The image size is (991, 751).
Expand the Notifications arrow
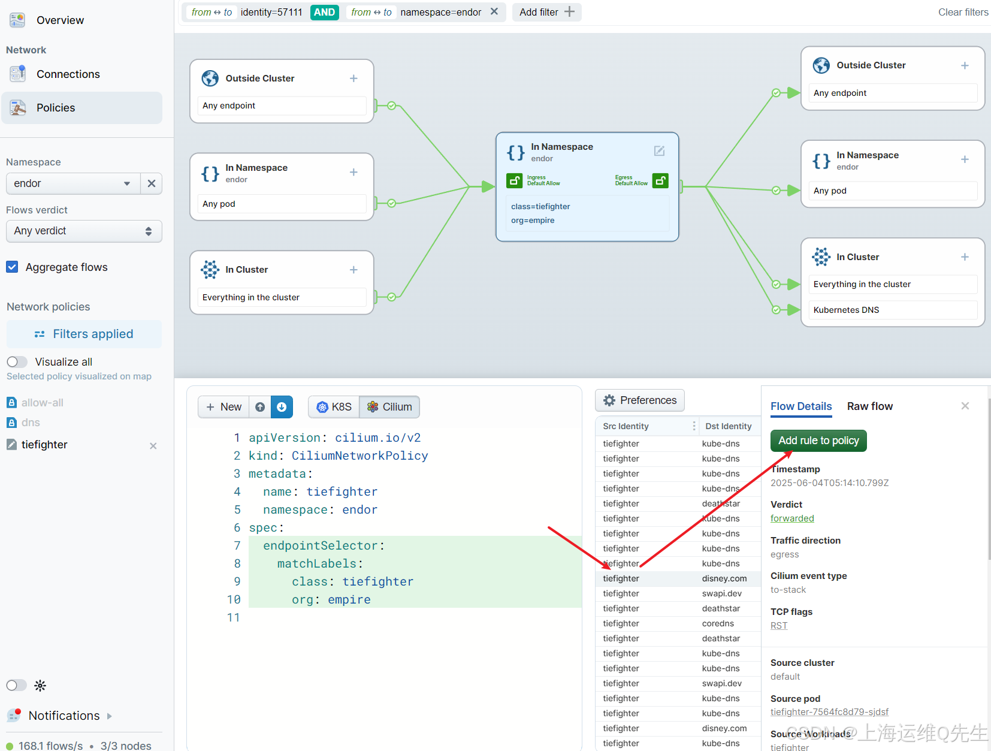click(109, 716)
